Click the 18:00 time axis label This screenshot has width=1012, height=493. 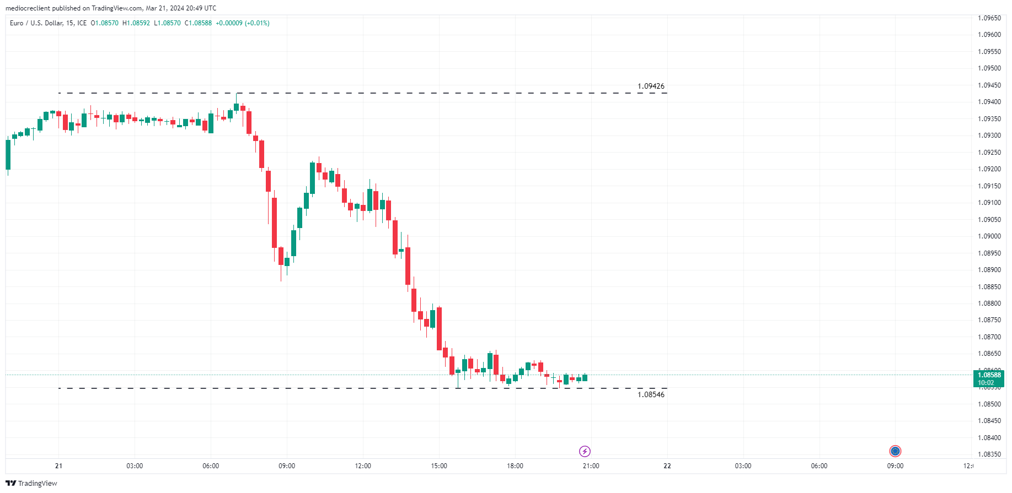pyautogui.click(x=515, y=466)
